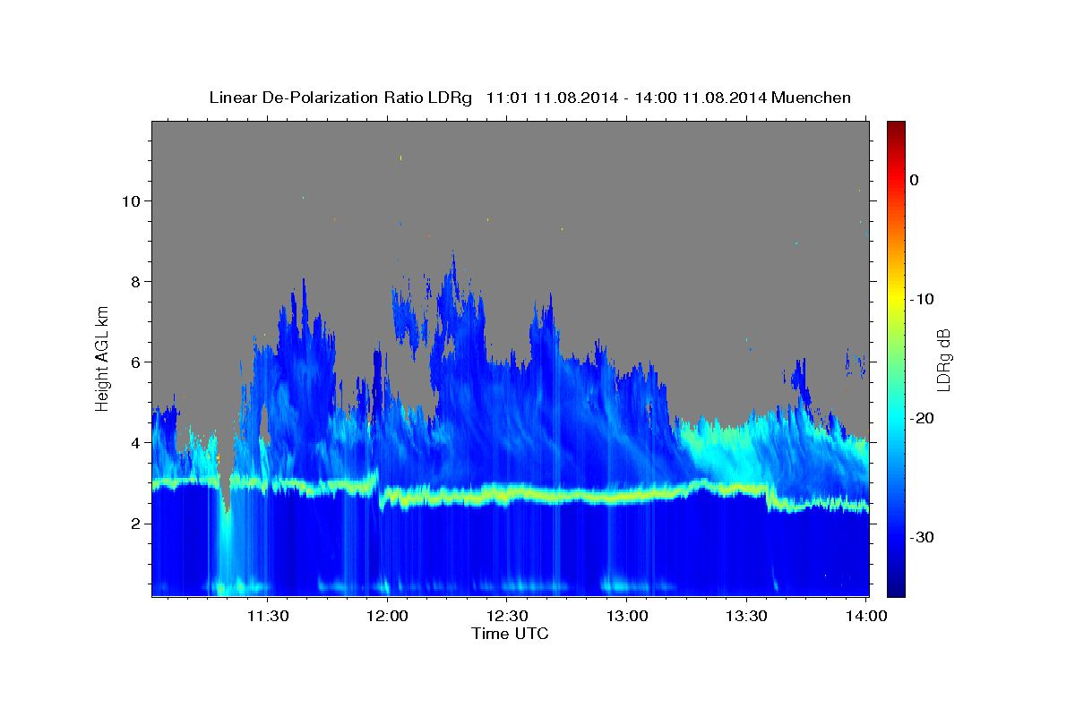Click the 'Height AGL km' y-axis label

pyautogui.click(x=103, y=358)
